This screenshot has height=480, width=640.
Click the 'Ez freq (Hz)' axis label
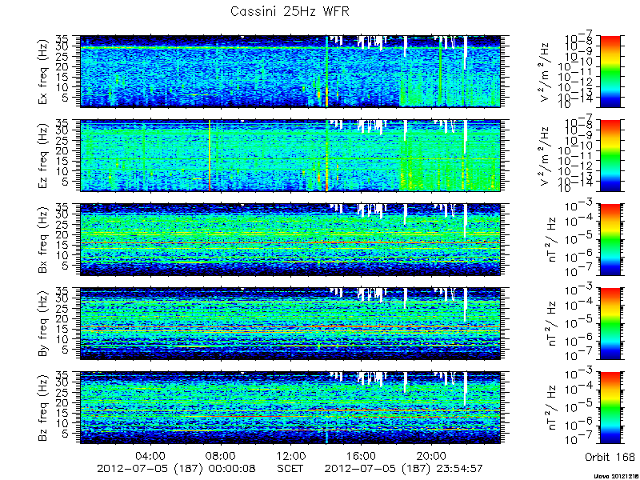pyautogui.click(x=43, y=156)
